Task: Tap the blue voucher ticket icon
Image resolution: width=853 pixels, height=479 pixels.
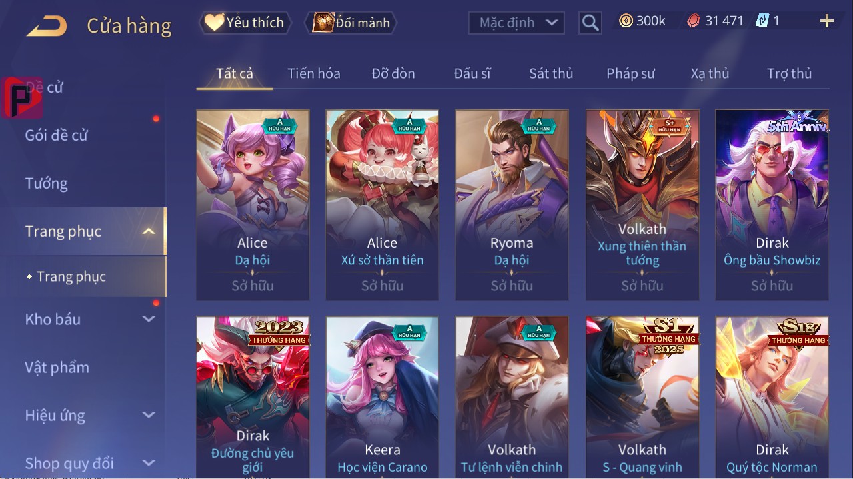Action: 762,21
